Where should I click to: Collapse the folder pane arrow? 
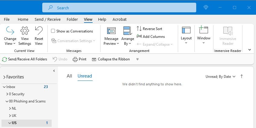[x=54, y=71]
